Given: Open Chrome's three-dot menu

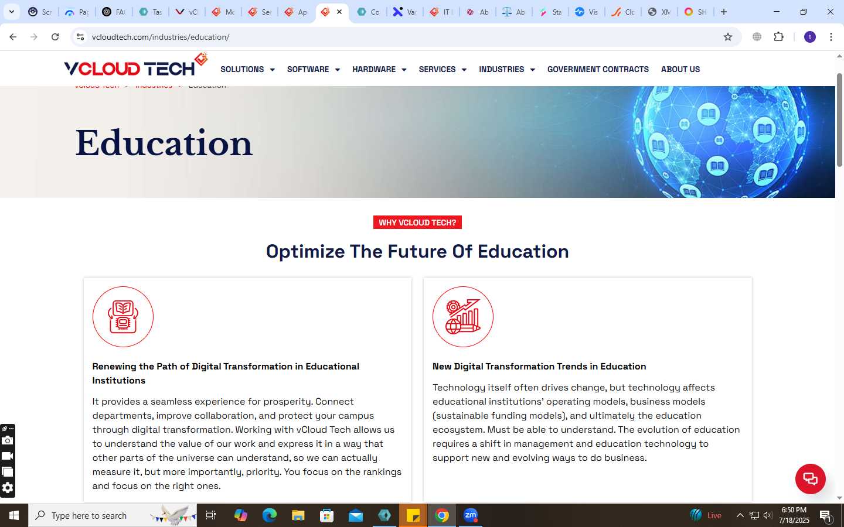Looking at the screenshot, I should click(831, 37).
